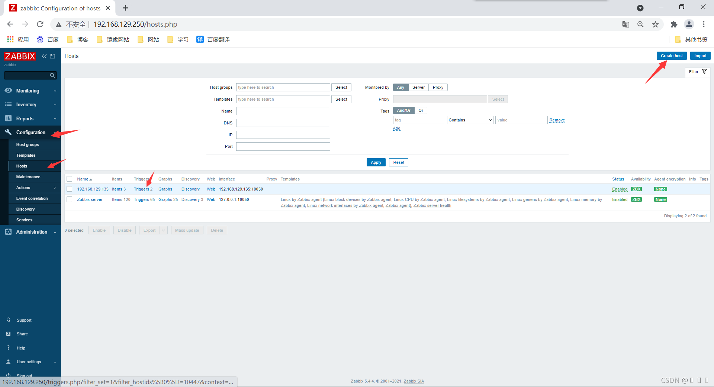Image resolution: width=714 pixels, height=387 pixels.
Task: Click the ZABBIX logo
Action: click(x=20, y=56)
